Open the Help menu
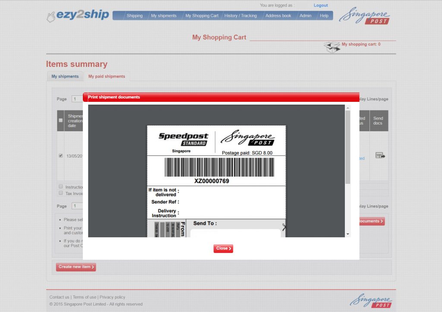Viewport: 442px width, 312px height. click(324, 16)
